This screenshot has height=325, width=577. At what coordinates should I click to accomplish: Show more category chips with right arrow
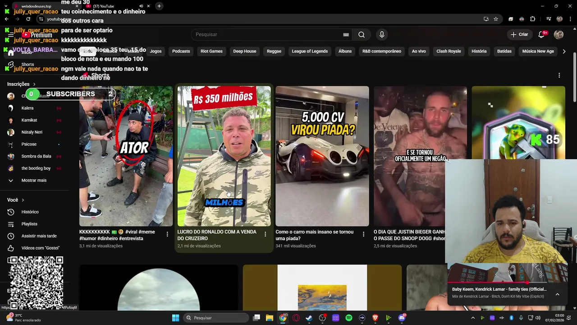pos(563,51)
